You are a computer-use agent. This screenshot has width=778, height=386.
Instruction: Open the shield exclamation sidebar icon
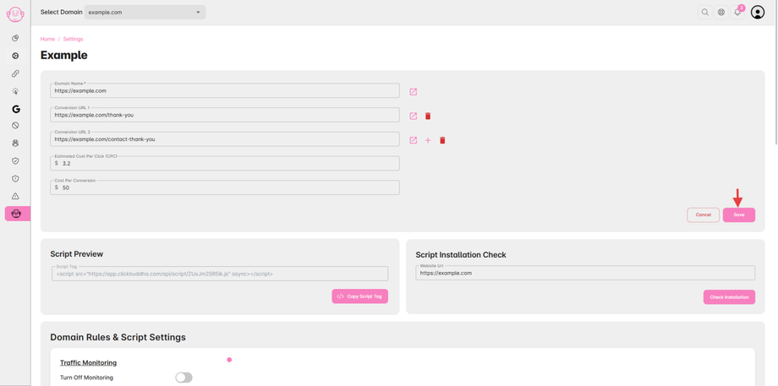[15, 178]
